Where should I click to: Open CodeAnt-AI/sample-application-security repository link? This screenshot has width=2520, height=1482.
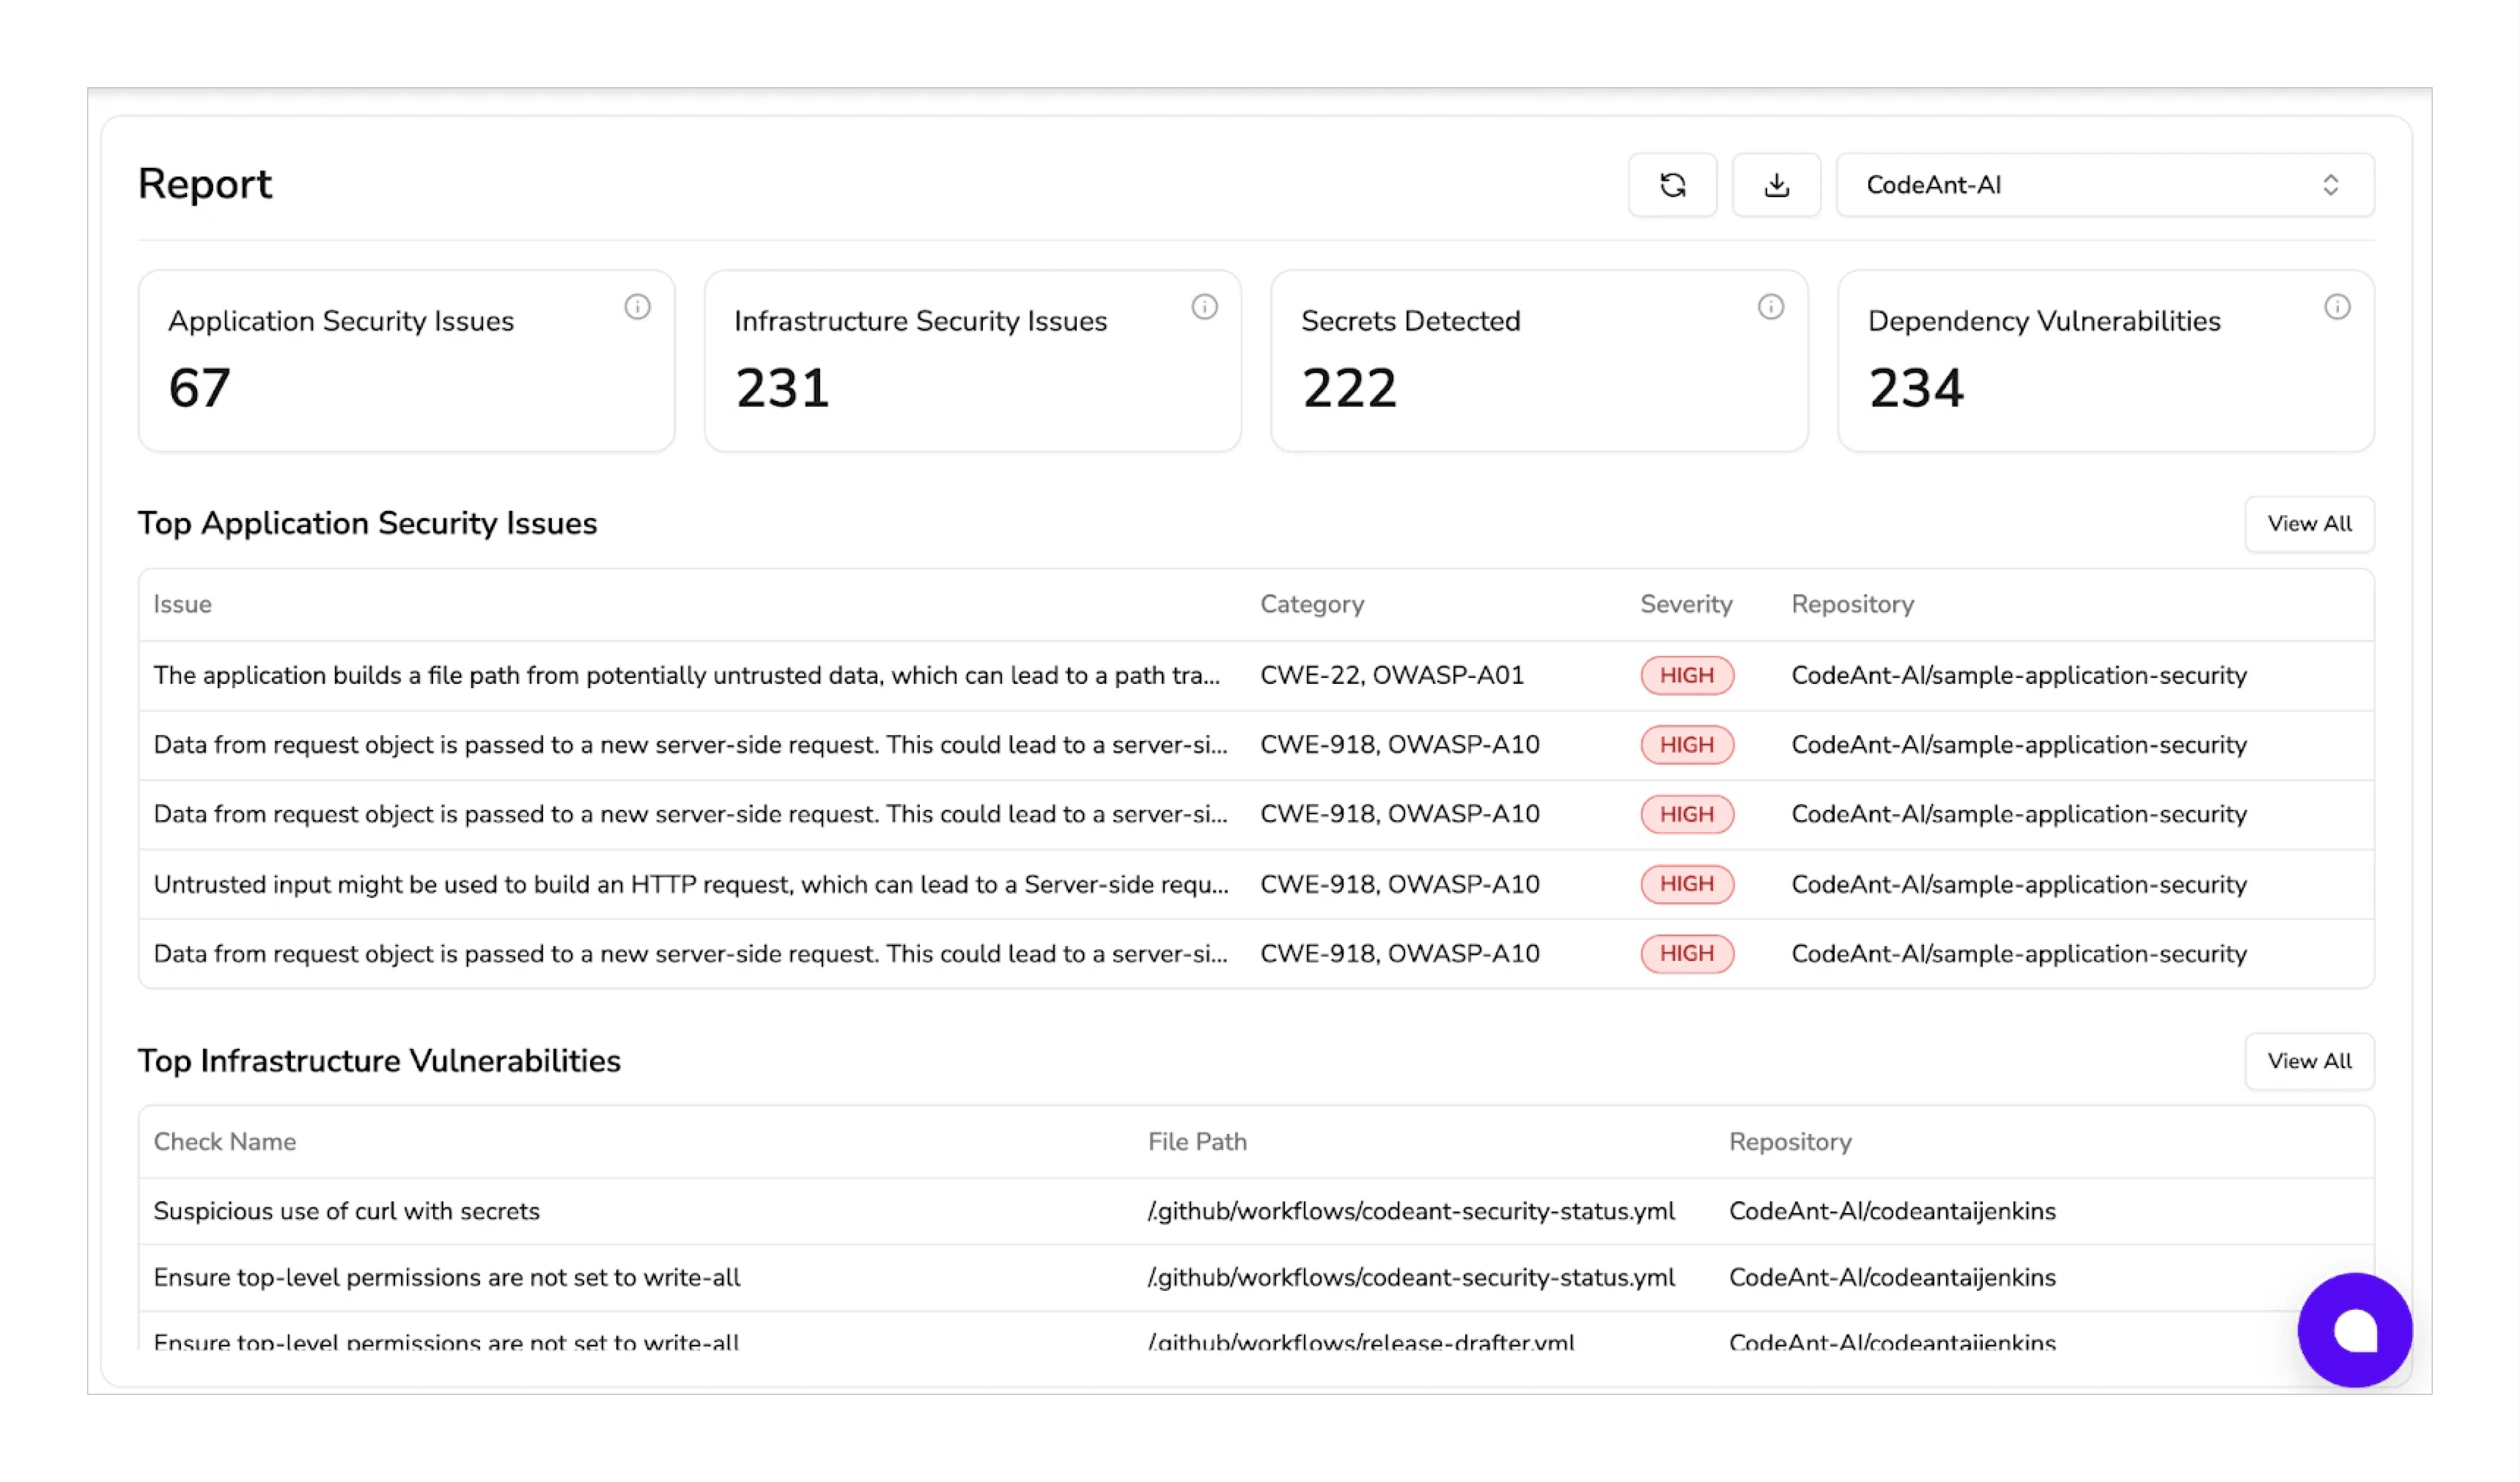(x=2020, y=675)
